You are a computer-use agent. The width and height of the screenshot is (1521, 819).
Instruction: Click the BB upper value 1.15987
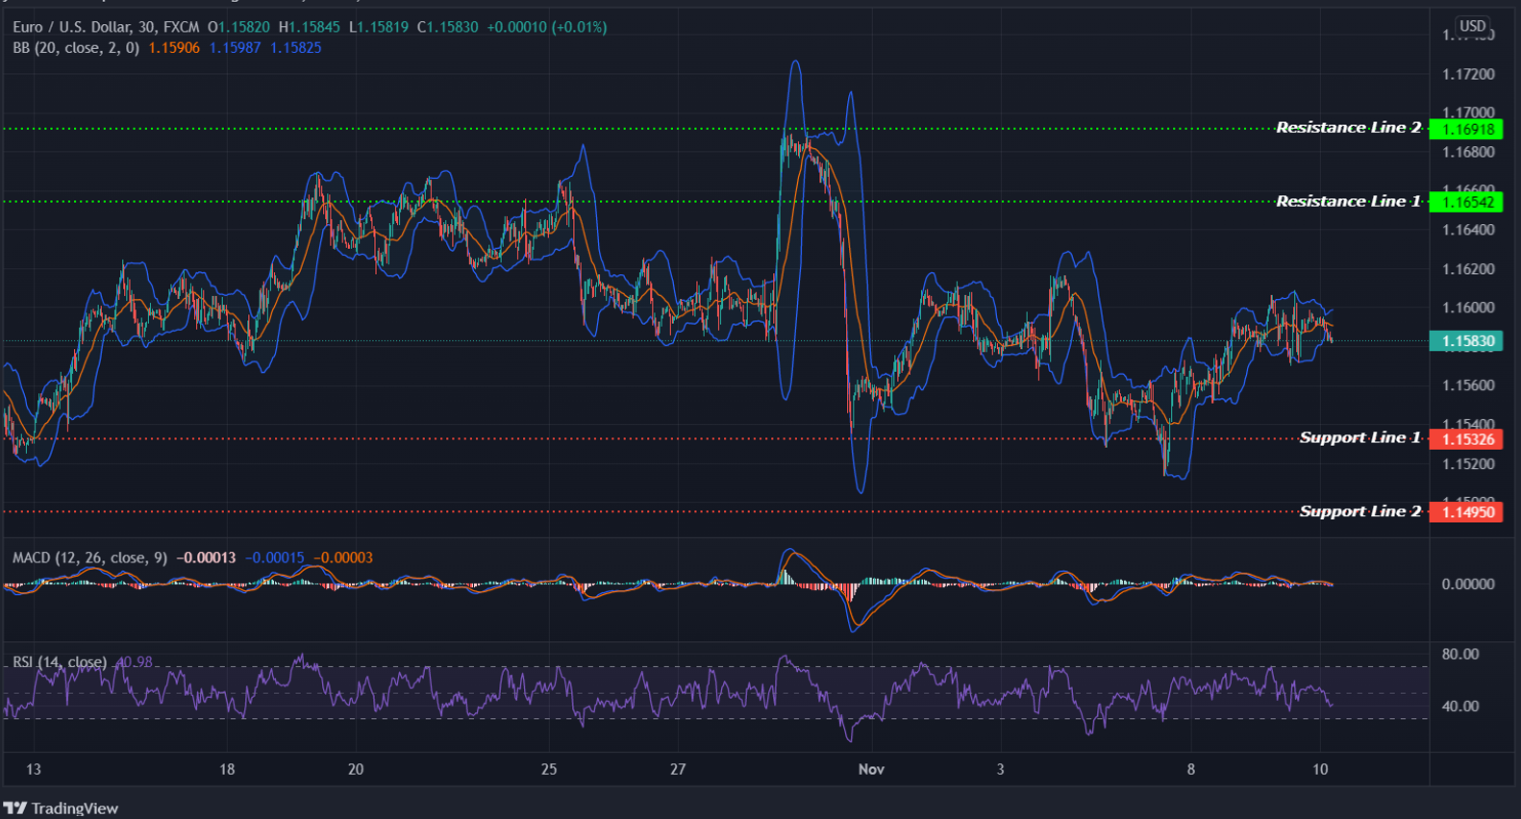click(236, 47)
